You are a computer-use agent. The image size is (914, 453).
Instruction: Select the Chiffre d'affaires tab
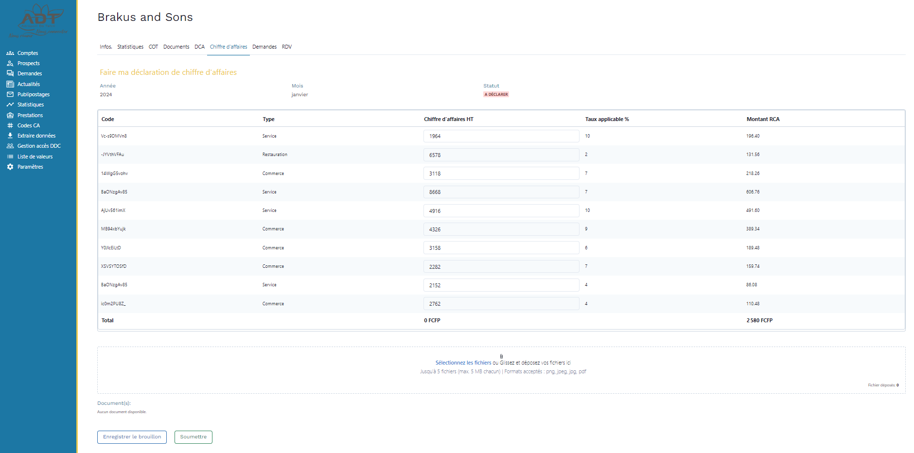click(x=228, y=47)
